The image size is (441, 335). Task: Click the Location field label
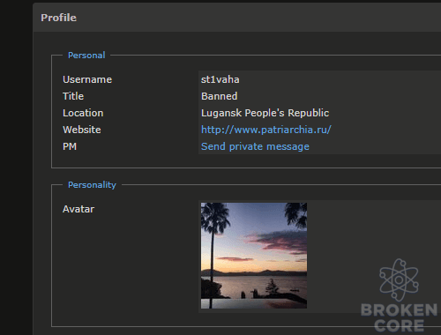tap(83, 113)
